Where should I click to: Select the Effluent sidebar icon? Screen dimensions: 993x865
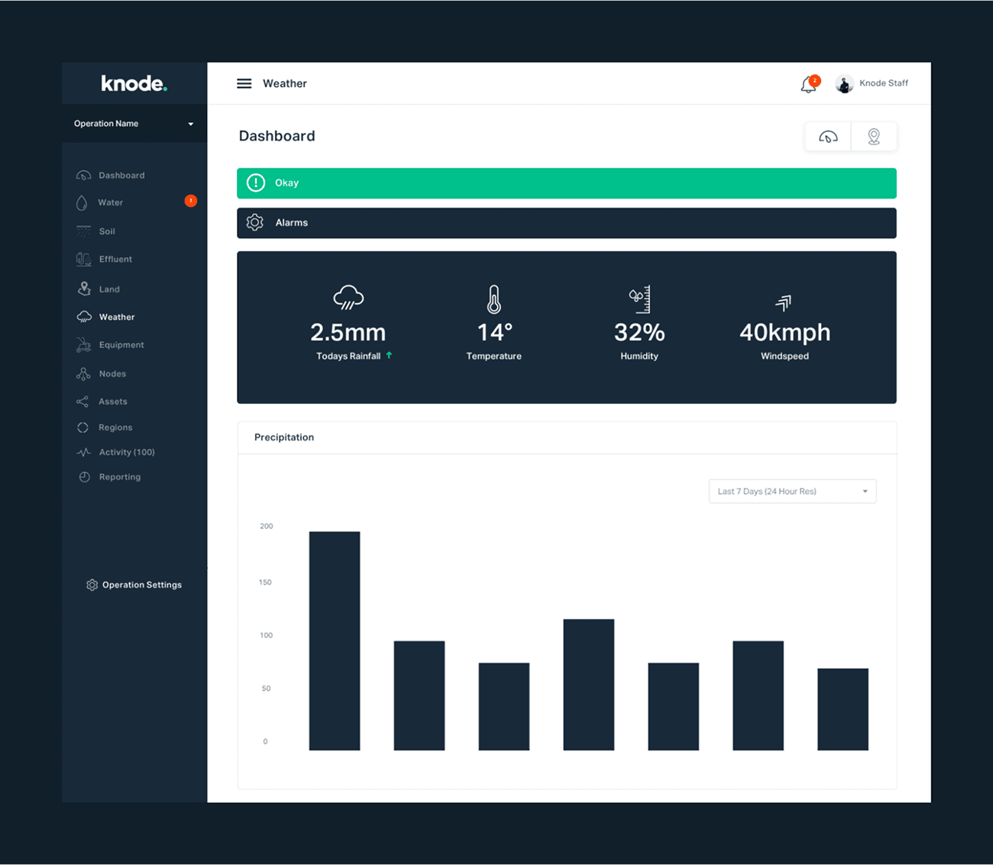(x=82, y=259)
